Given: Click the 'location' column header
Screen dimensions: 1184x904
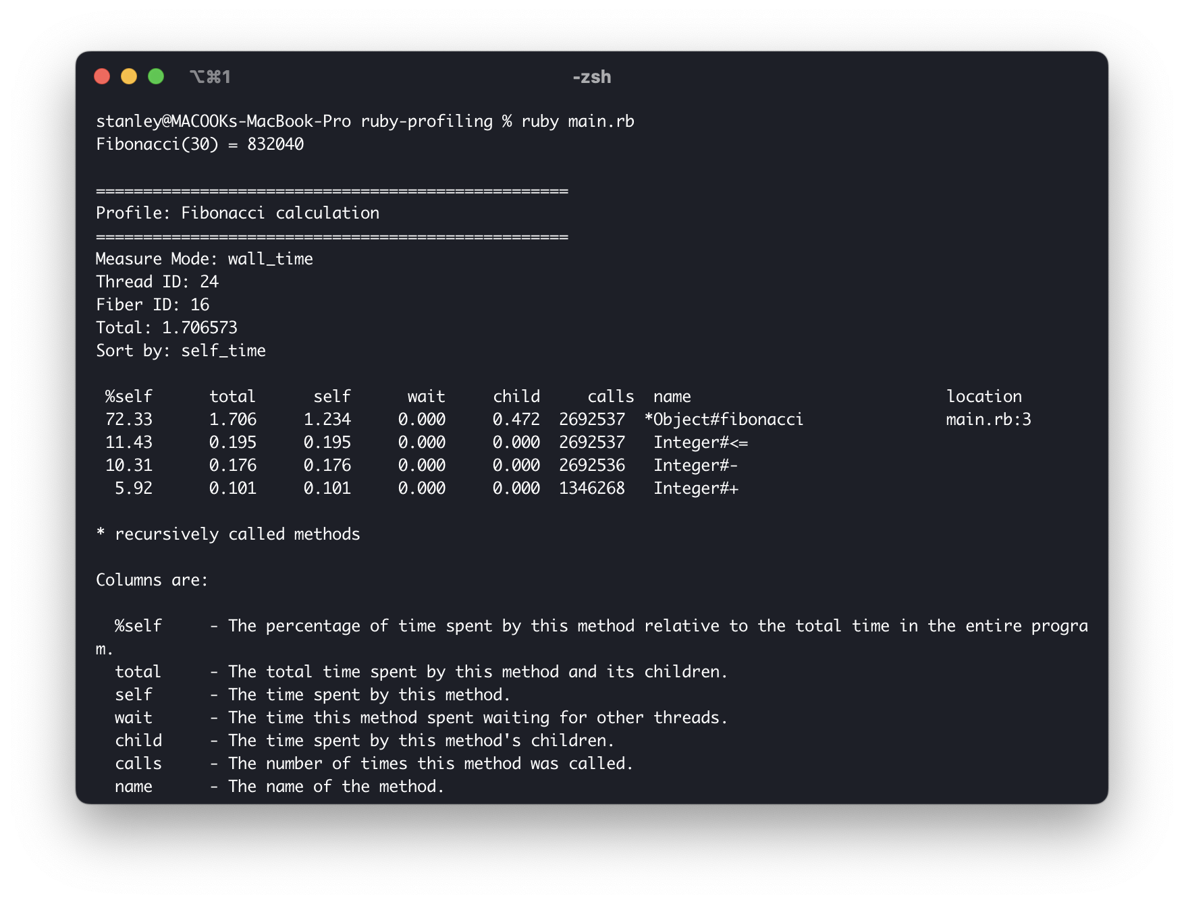Looking at the screenshot, I should [x=984, y=397].
